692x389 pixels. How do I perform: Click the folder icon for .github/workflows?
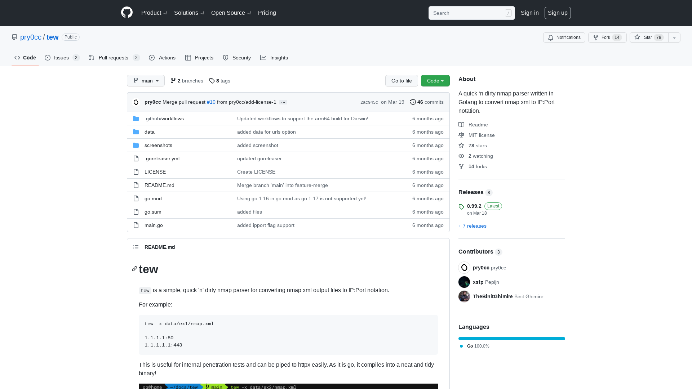pyautogui.click(x=136, y=119)
